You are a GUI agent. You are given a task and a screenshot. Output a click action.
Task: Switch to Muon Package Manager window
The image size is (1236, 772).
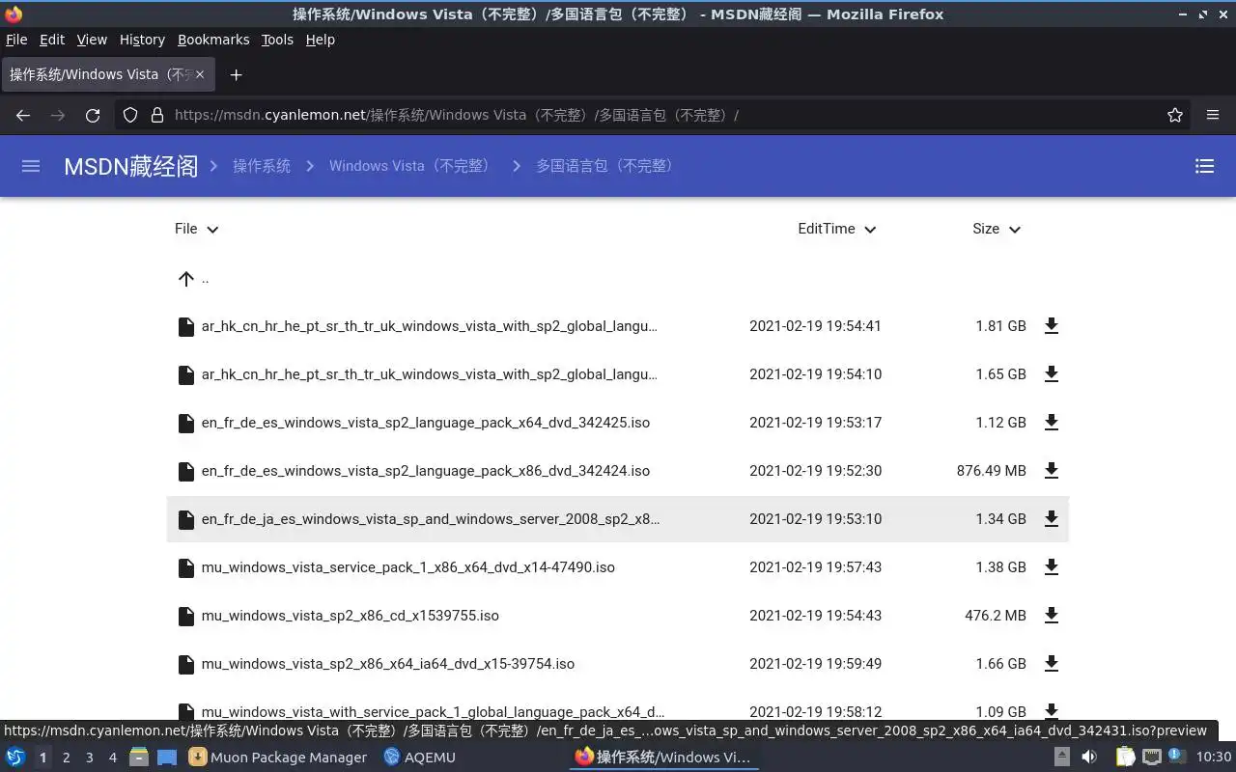[277, 758]
